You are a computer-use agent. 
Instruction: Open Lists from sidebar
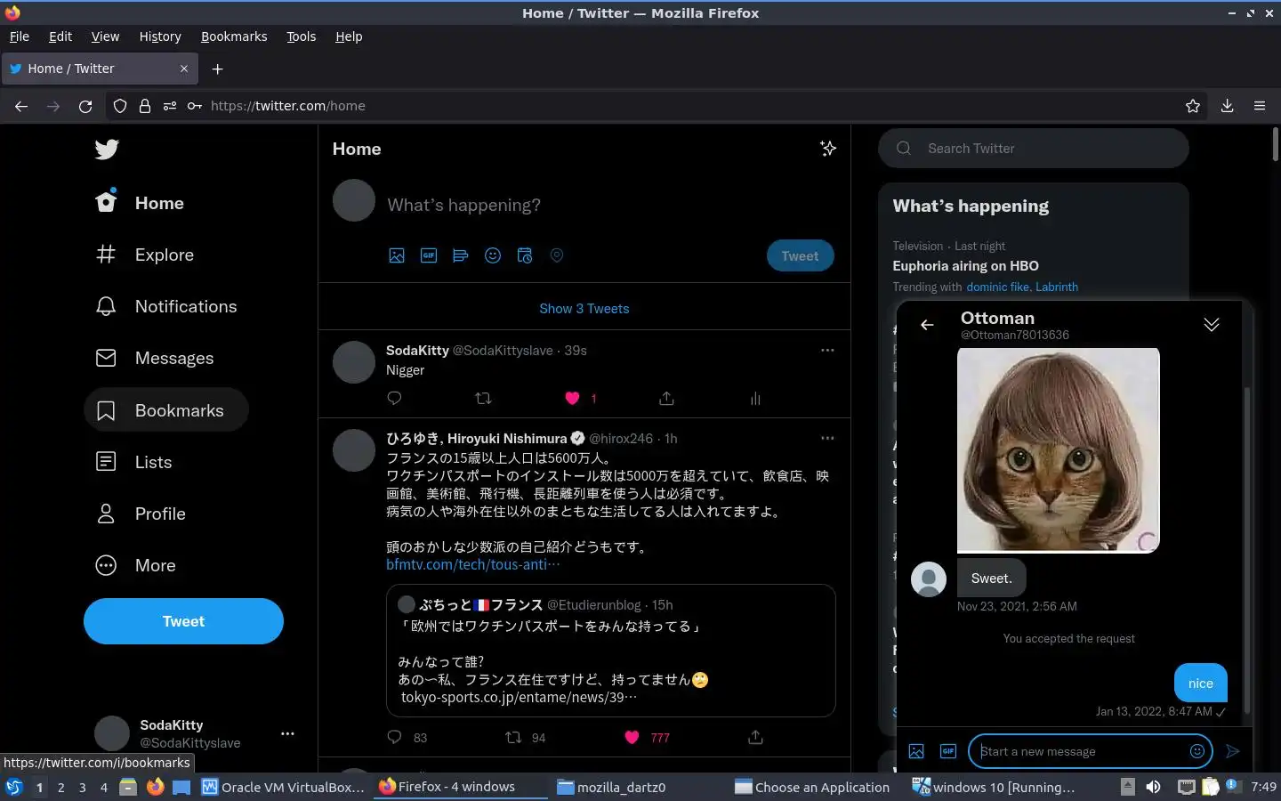click(x=133, y=462)
